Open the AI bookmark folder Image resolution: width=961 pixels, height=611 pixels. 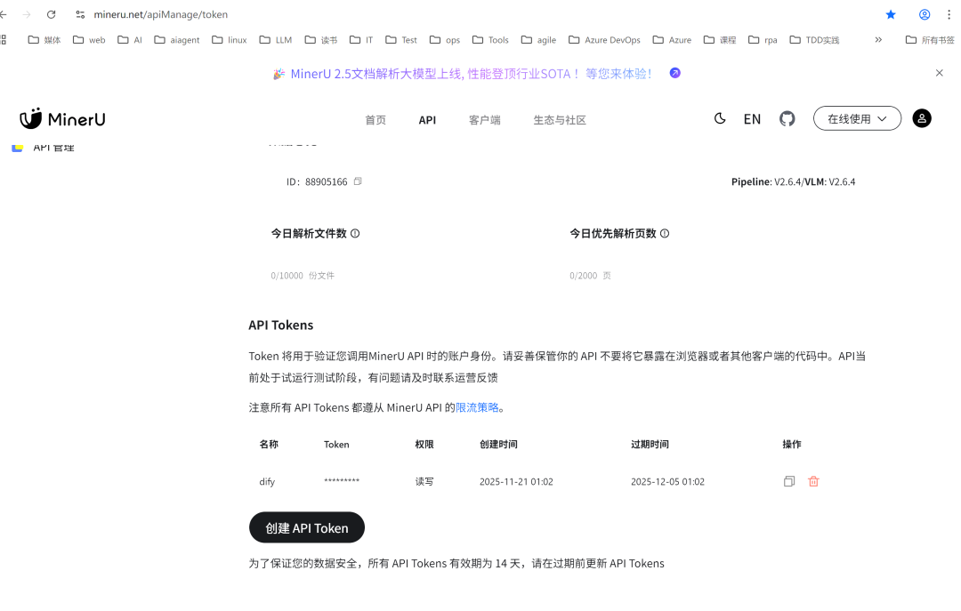click(x=130, y=40)
